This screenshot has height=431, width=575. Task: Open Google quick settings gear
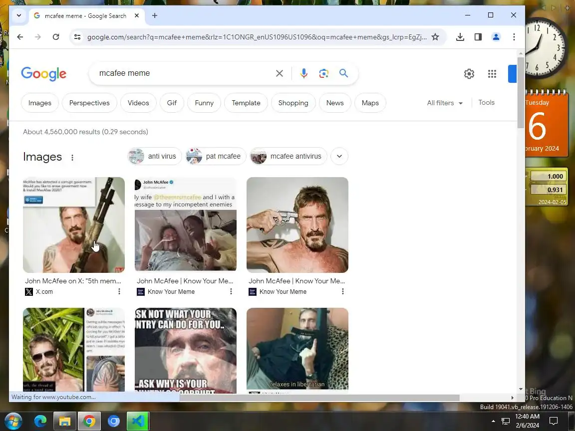coord(469,74)
